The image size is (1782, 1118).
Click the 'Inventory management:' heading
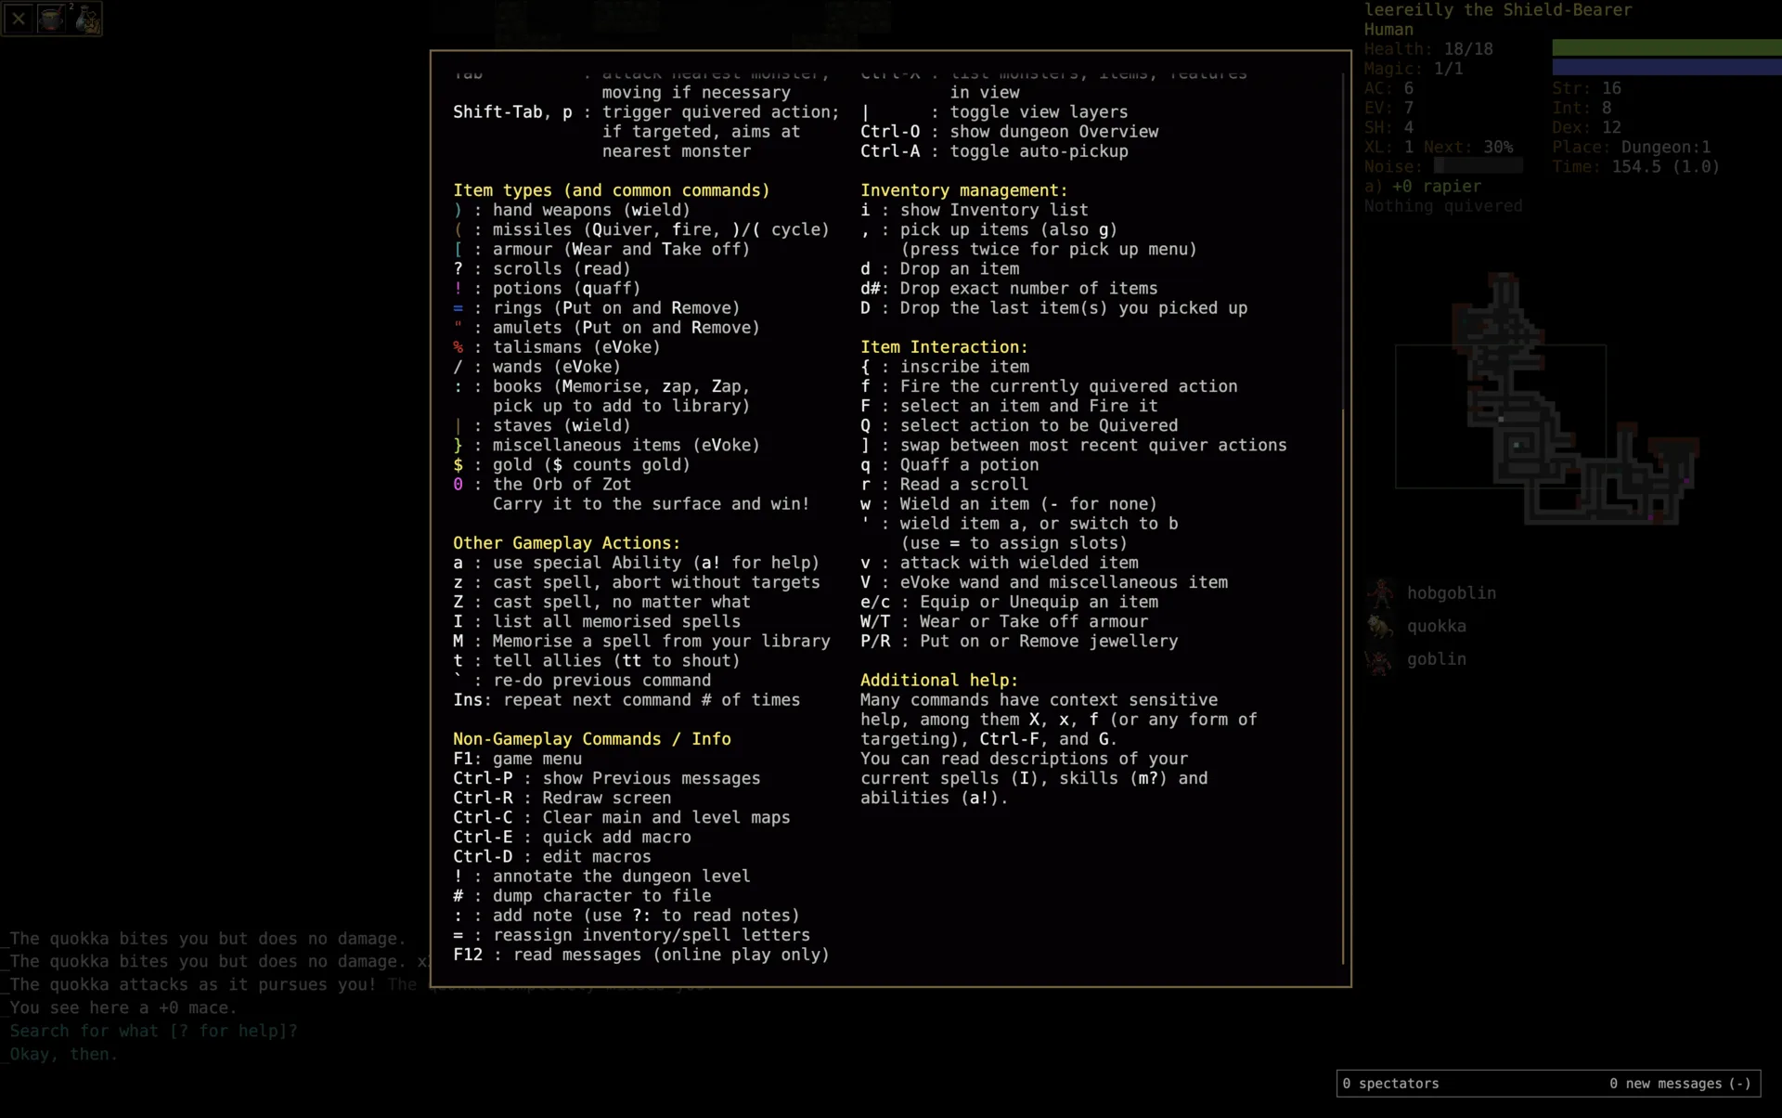(x=963, y=190)
